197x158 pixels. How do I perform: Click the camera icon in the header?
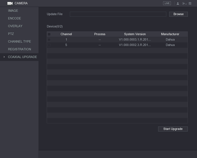10,3
